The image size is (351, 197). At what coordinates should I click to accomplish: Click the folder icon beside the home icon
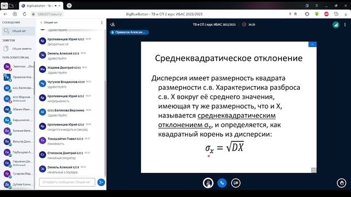12,5
